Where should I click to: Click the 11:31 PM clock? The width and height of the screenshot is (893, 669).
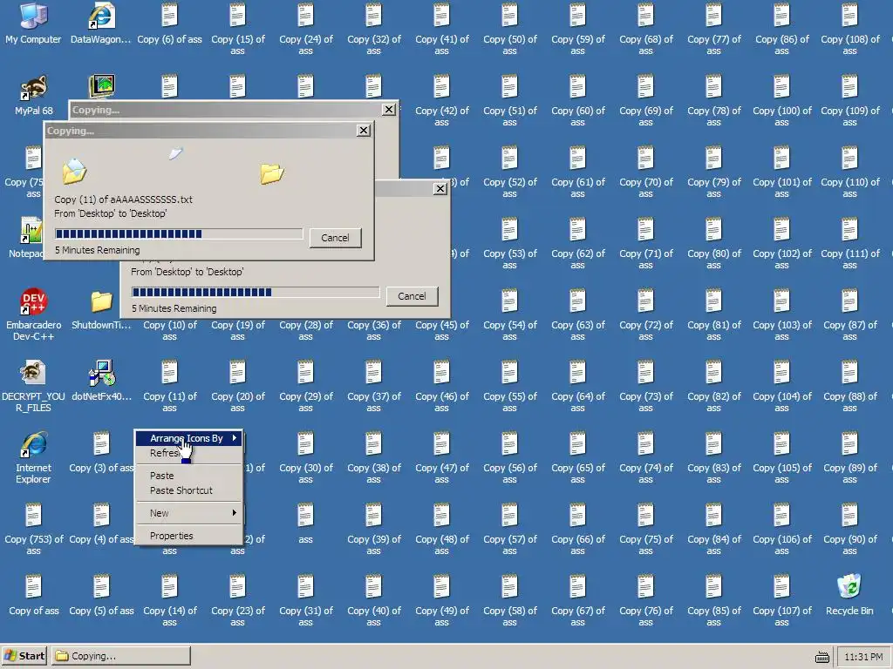(x=863, y=657)
